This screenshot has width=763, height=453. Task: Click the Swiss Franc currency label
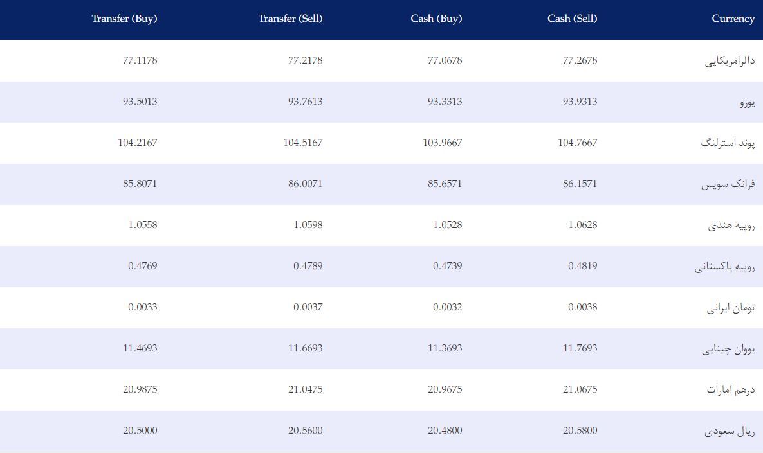(x=728, y=184)
